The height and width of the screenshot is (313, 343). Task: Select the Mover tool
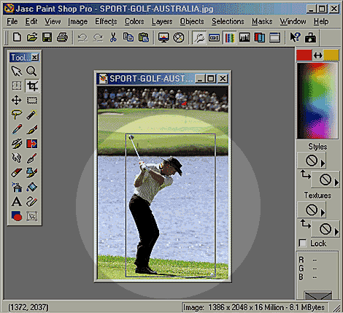point(17,100)
